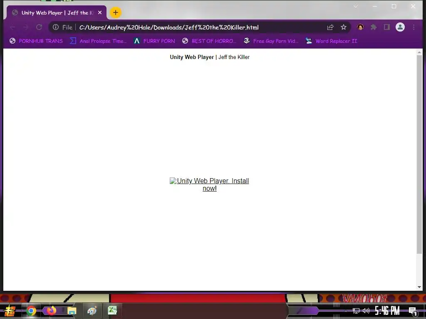The height and width of the screenshot is (319, 426).
Task: Bookmark this page with the star icon
Action: (x=343, y=27)
